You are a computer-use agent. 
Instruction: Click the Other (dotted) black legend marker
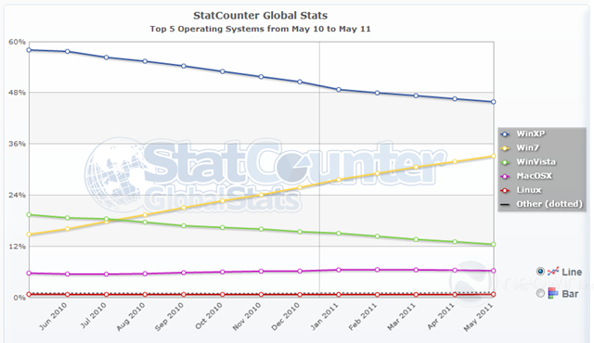(x=505, y=205)
